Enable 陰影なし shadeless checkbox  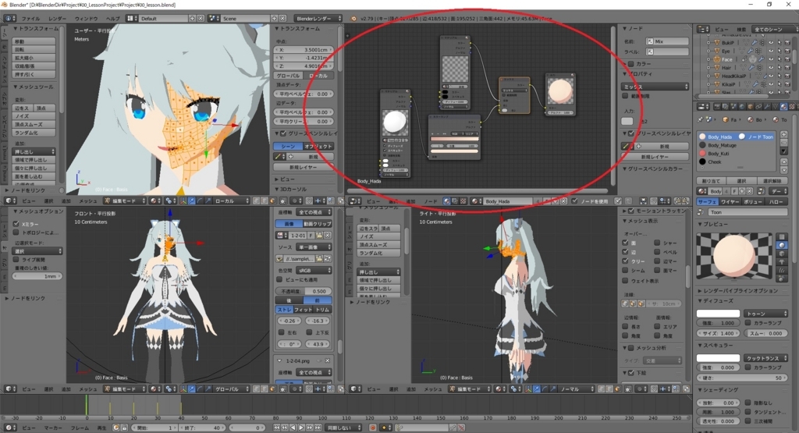click(748, 403)
